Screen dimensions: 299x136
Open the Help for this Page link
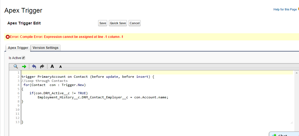click(x=285, y=10)
